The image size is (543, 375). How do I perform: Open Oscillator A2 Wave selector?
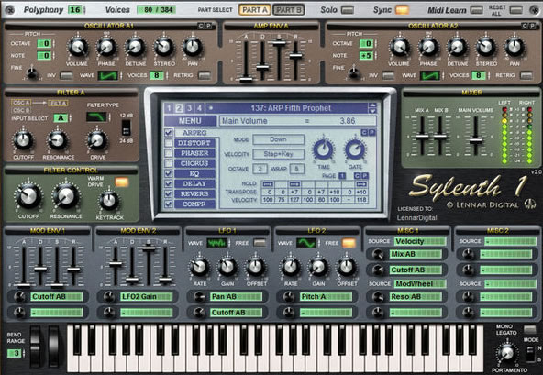tap(430, 75)
